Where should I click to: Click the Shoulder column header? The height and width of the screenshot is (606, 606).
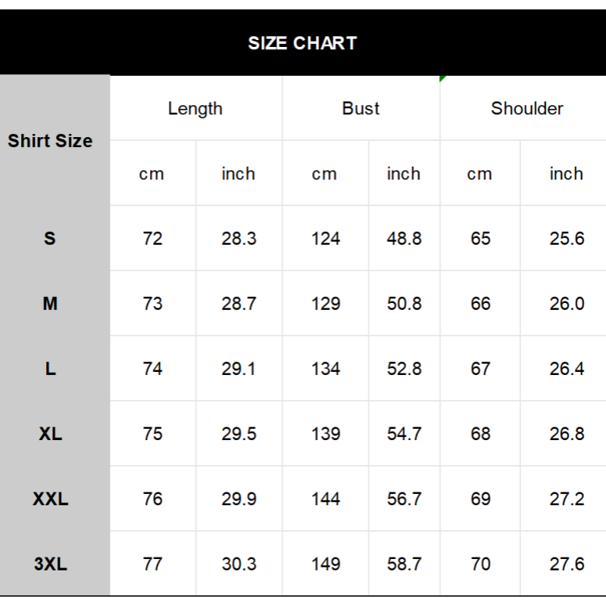[526, 108]
